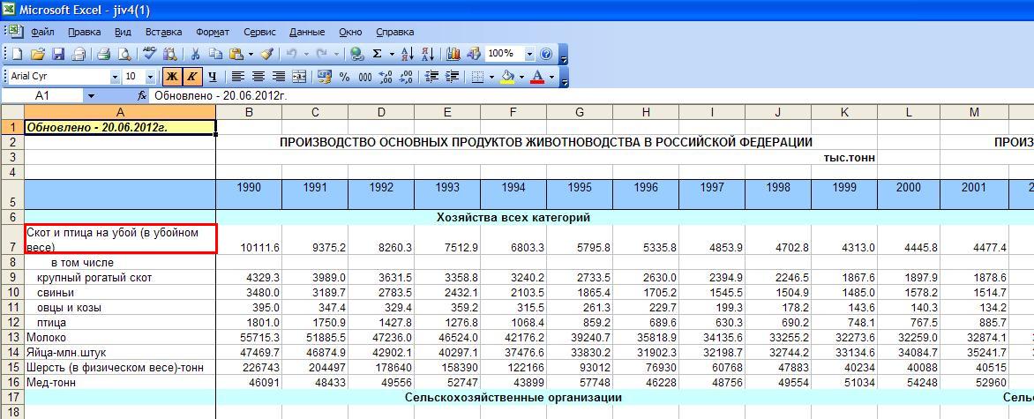The width and height of the screenshot is (1034, 419).
Task: Open the 100% zoom dropdown
Action: coord(529,54)
